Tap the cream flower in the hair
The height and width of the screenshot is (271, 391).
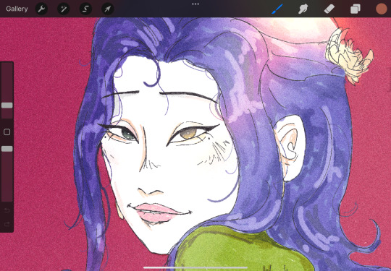(x=348, y=56)
